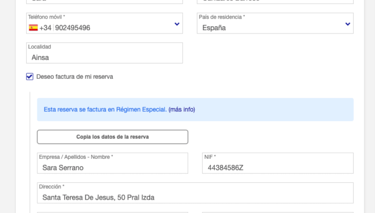
Task: Click the Teléfono móvil field label
Action: tap(46, 17)
